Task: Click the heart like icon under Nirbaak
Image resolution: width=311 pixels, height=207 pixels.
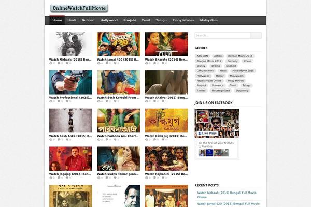Action: pyautogui.click(x=67, y=63)
